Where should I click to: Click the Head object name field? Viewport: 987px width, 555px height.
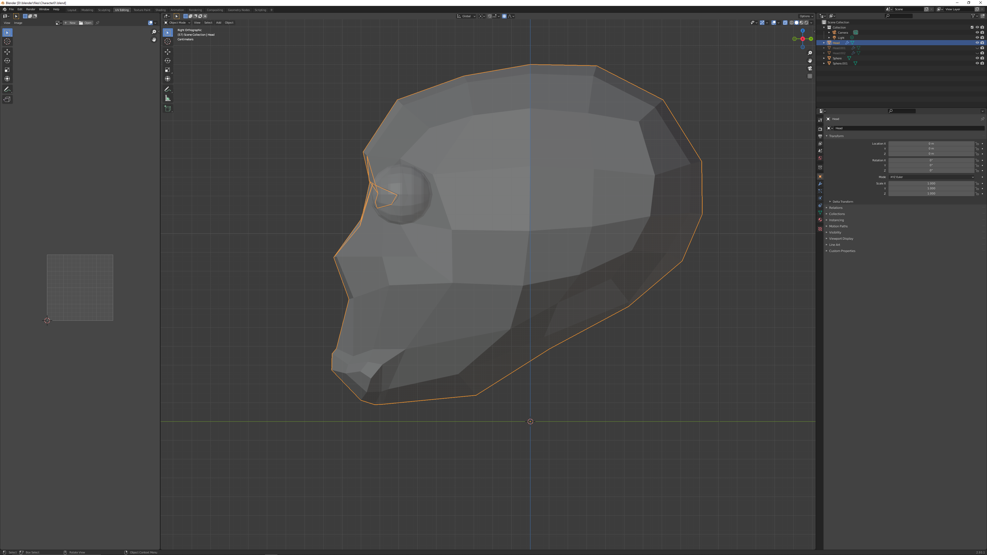click(x=909, y=128)
